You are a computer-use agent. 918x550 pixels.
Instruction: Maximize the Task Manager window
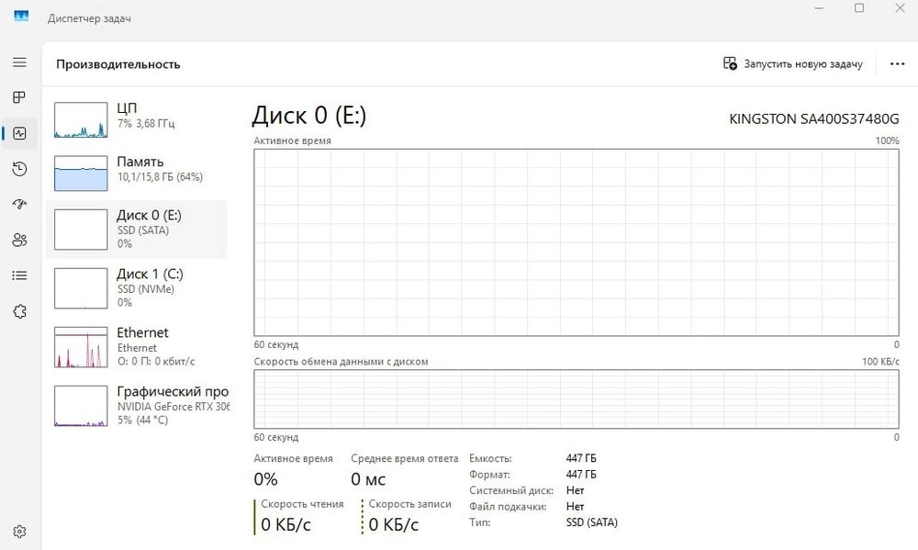click(x=859, y=8)
